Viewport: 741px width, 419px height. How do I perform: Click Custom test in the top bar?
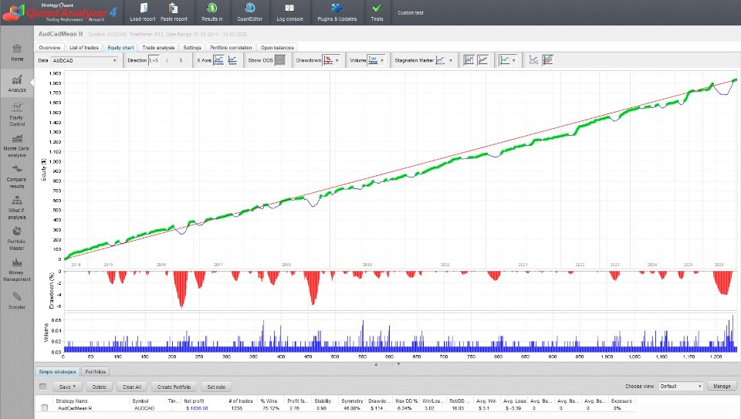pyautogui.click(x=410, y=13)
